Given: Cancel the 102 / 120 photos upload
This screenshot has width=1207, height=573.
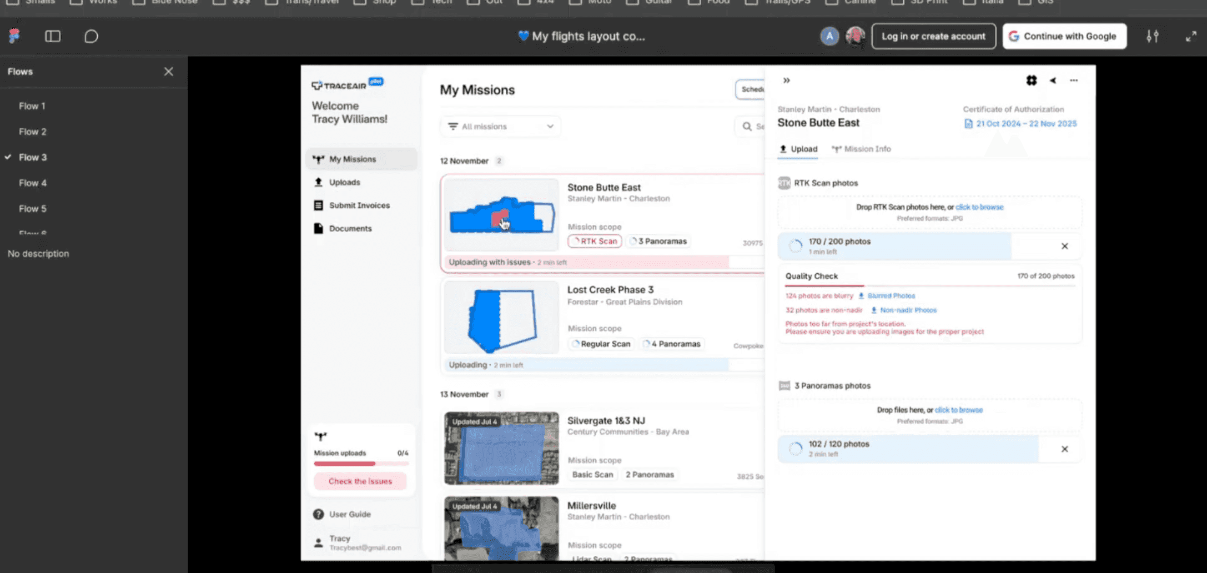Looking at the screenshot, I should 1065,449.
